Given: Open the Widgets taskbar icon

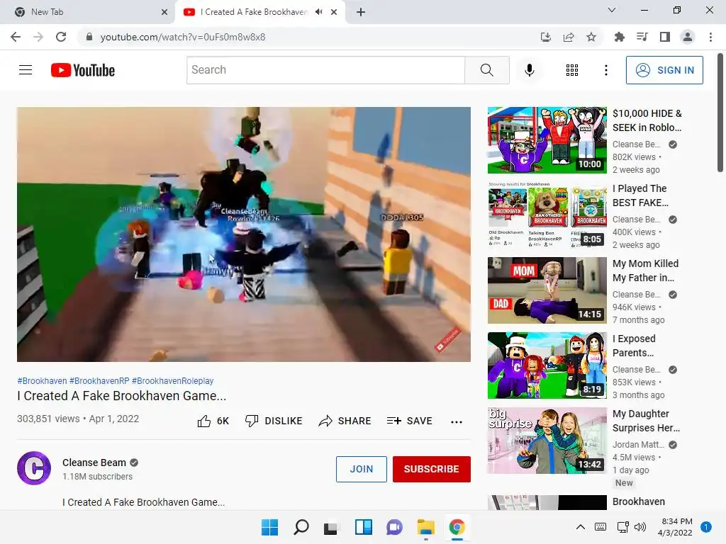Looking at the screenshot, I should click(364, 527).
